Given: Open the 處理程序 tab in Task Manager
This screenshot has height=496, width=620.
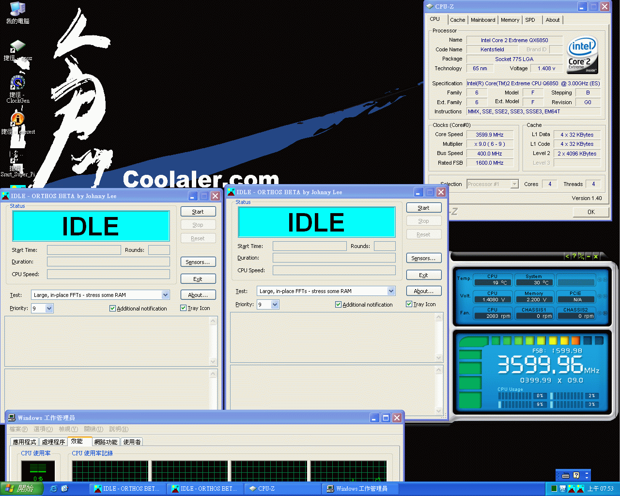Looking at the screenshot, I should (53, 442).
